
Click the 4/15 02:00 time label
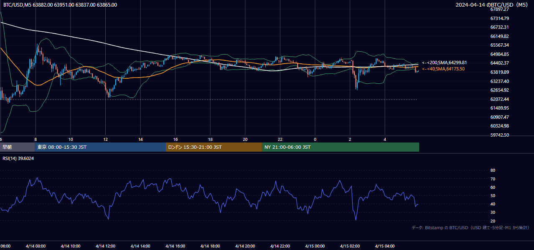(x=350, y=246)
